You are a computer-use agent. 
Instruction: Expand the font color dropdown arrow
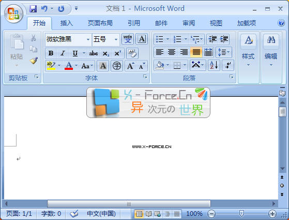coord(76,66)
